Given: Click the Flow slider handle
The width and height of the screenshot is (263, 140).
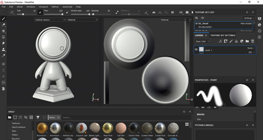Looking at the screenshot, I should click(62, 14).
